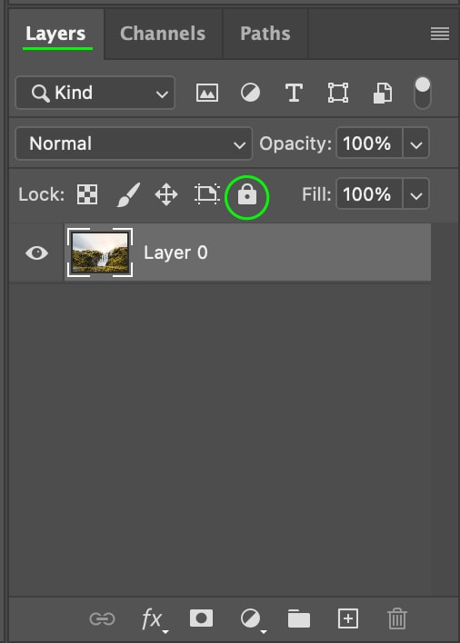Filter for shape layers icon
Viewport: 460px width, 643px height.
pyautogui.click(x=338, y=93)
